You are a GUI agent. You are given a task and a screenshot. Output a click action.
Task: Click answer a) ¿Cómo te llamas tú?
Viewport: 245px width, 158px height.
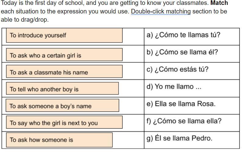click(183, 35)
